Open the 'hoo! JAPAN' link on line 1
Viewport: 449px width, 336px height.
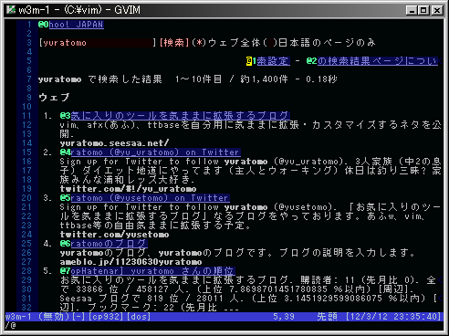[x=77, y=25]
